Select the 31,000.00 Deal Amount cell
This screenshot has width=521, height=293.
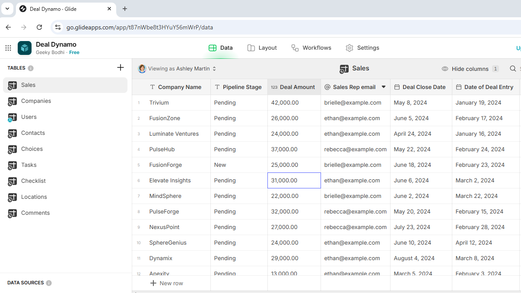[294, 181]
